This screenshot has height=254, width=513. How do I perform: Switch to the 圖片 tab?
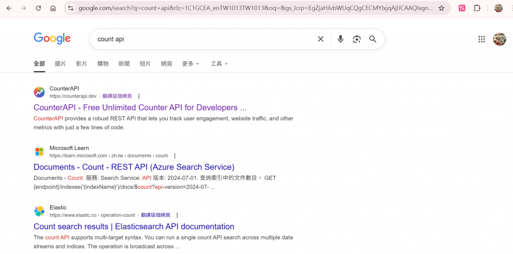60,64
